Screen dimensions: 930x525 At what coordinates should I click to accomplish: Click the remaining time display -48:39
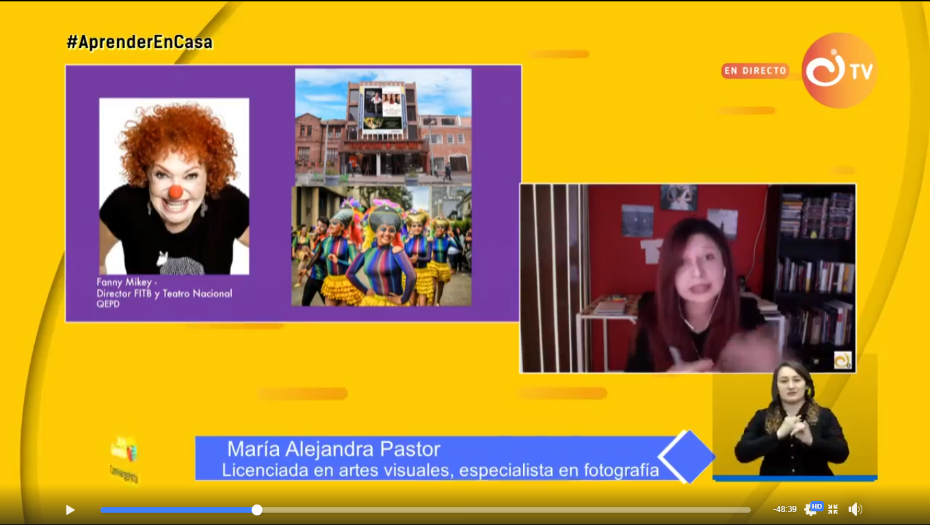point(785,509)
